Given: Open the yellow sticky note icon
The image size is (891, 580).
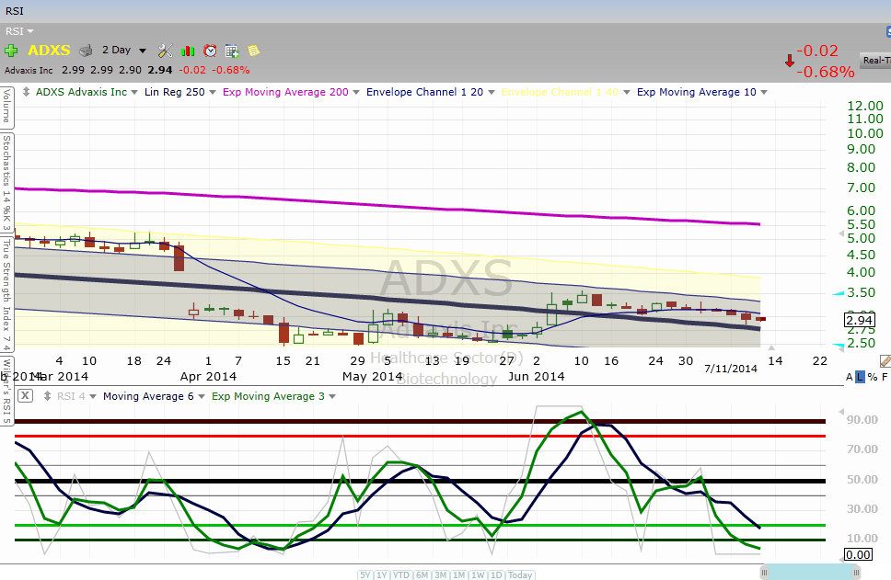Looking at the screenshot, I should click(x=253, y=51).
